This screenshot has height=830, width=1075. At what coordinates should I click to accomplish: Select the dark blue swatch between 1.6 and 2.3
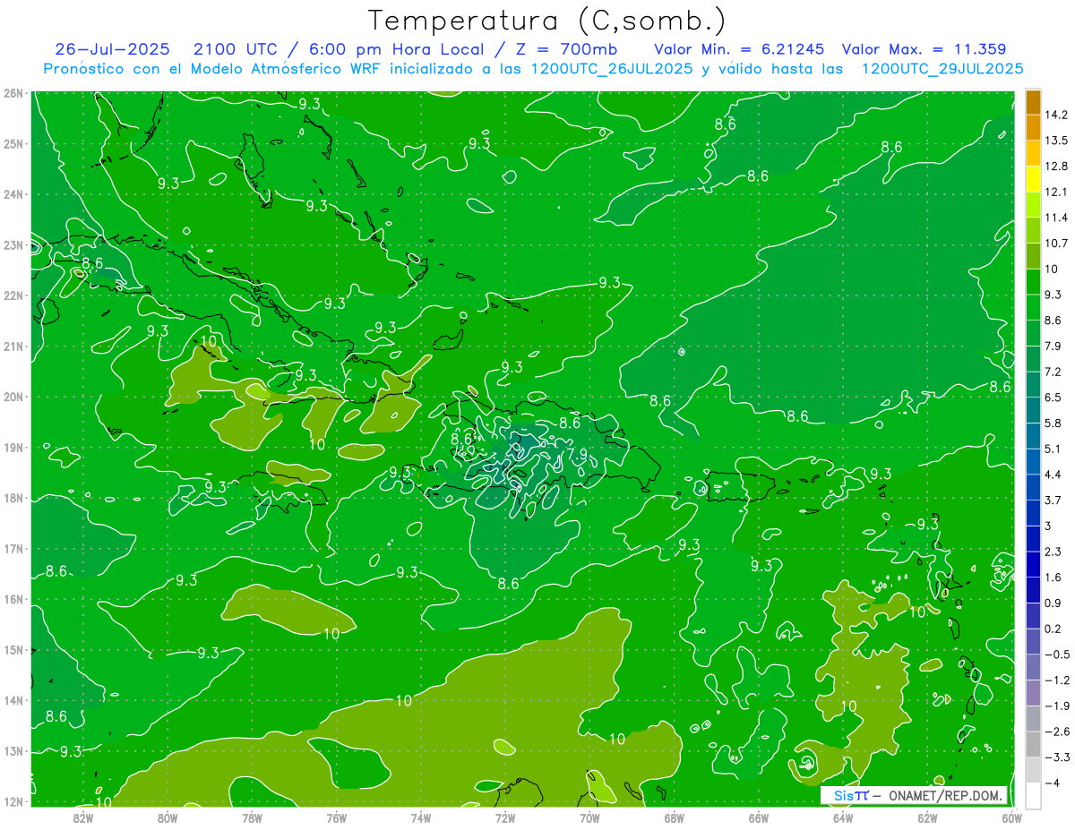[1033, 564]
